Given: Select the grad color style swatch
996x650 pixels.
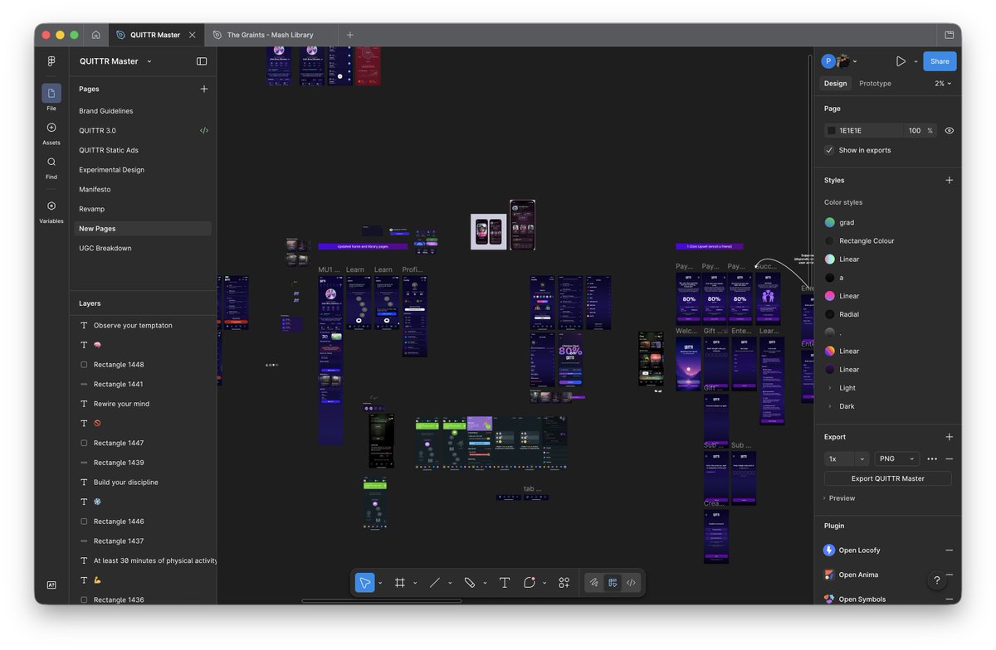Looking at the screenshot, I should coord(830,222).
